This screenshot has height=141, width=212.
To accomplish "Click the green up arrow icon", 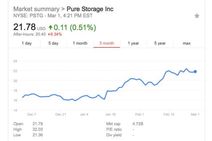I will tap(50, 27).
